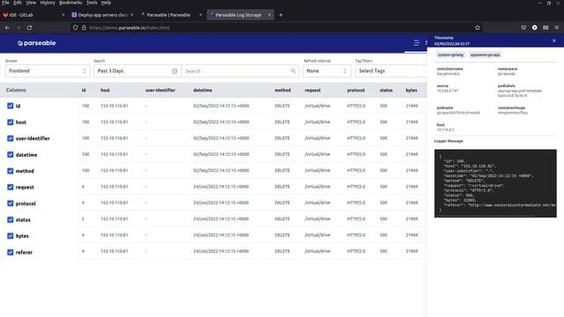Open the Past 3 Days time range picker
564x317 pixels.
point(137,71)
